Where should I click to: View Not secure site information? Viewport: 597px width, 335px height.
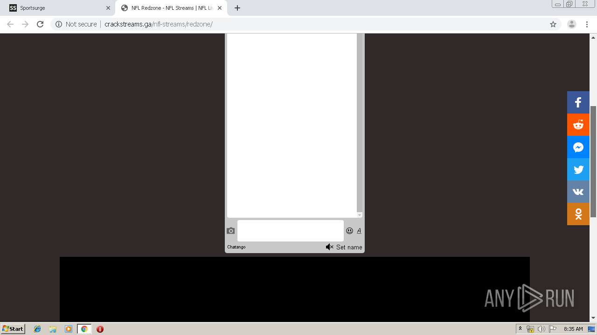[76, 24]
